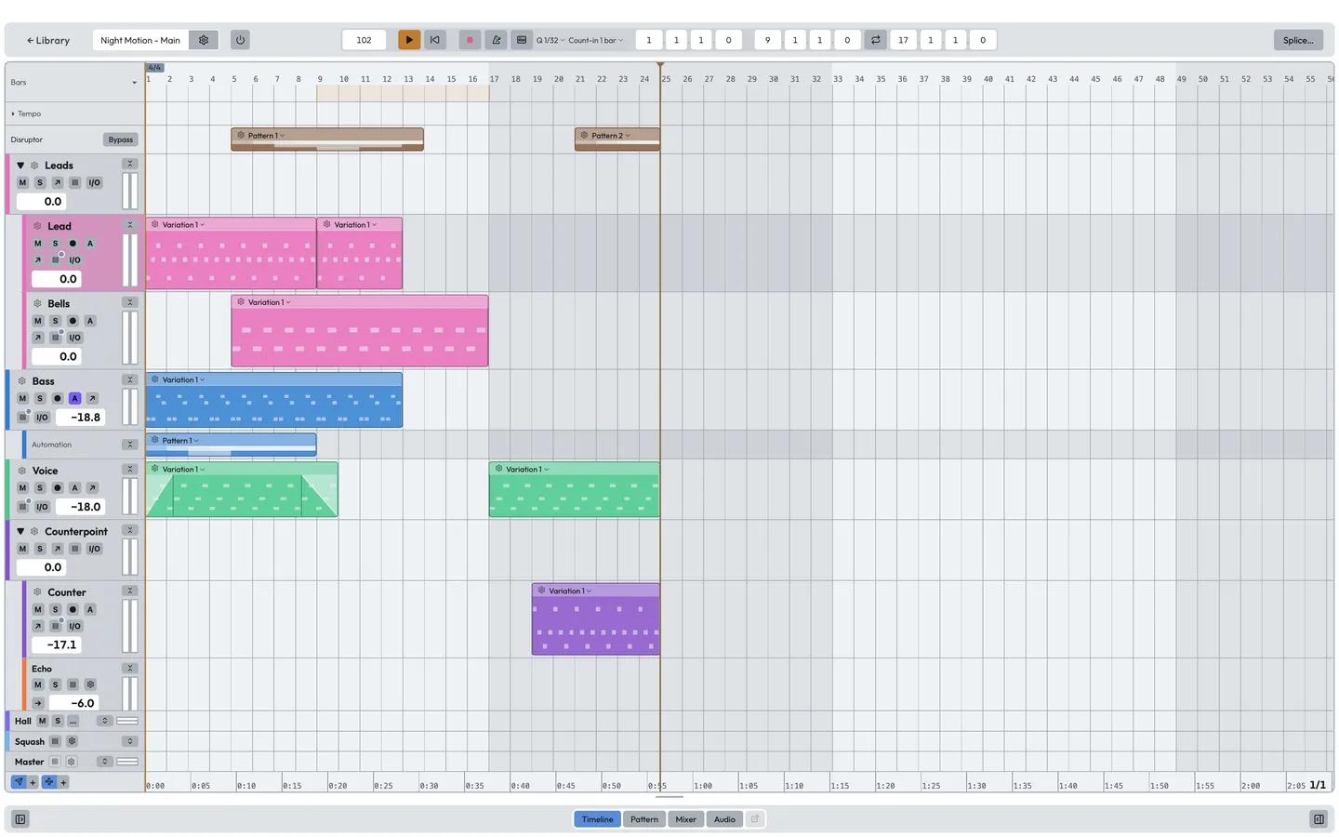This screenshot has width=1339, height=837.
Task: Open the Q 1/32 quantize dropdown
Action: [x=550, y=40]
